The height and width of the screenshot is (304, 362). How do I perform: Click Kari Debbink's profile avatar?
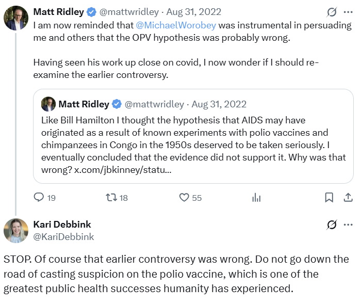click(x=16, y=231)
